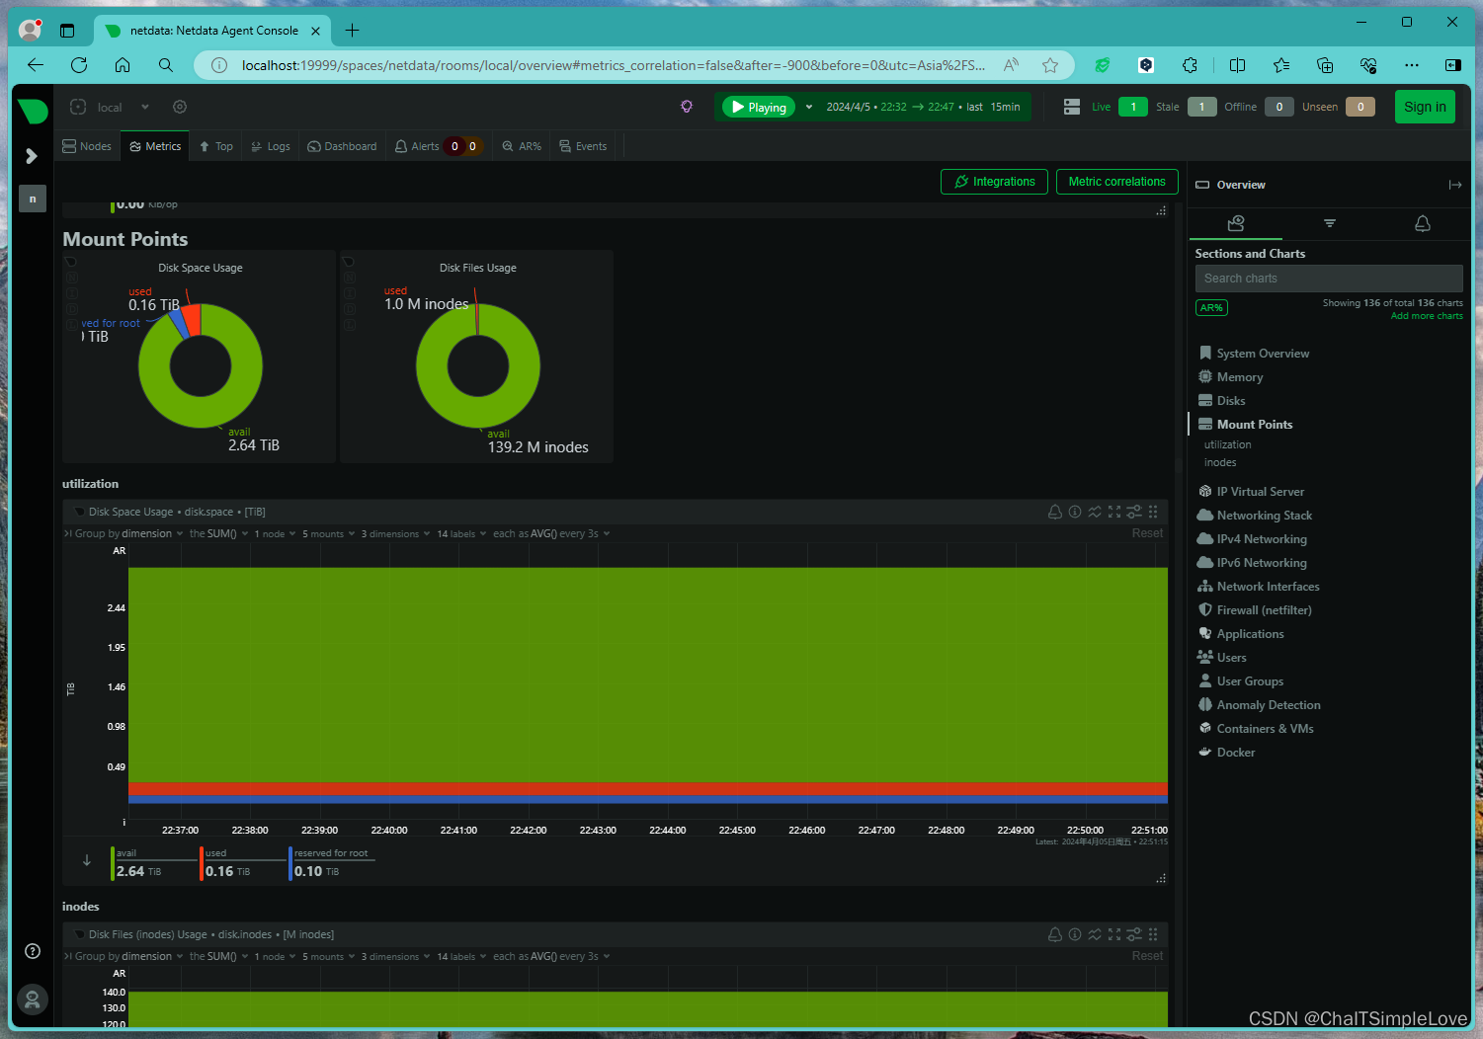The image size is (1483, 1039).
Task: Open the playback mode dropdown arrow
Action: tap(809, 107)
